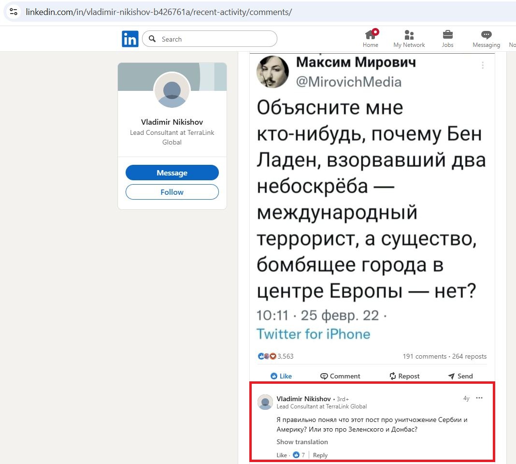Expand Show translation on the comment

(x=302, y=442)
